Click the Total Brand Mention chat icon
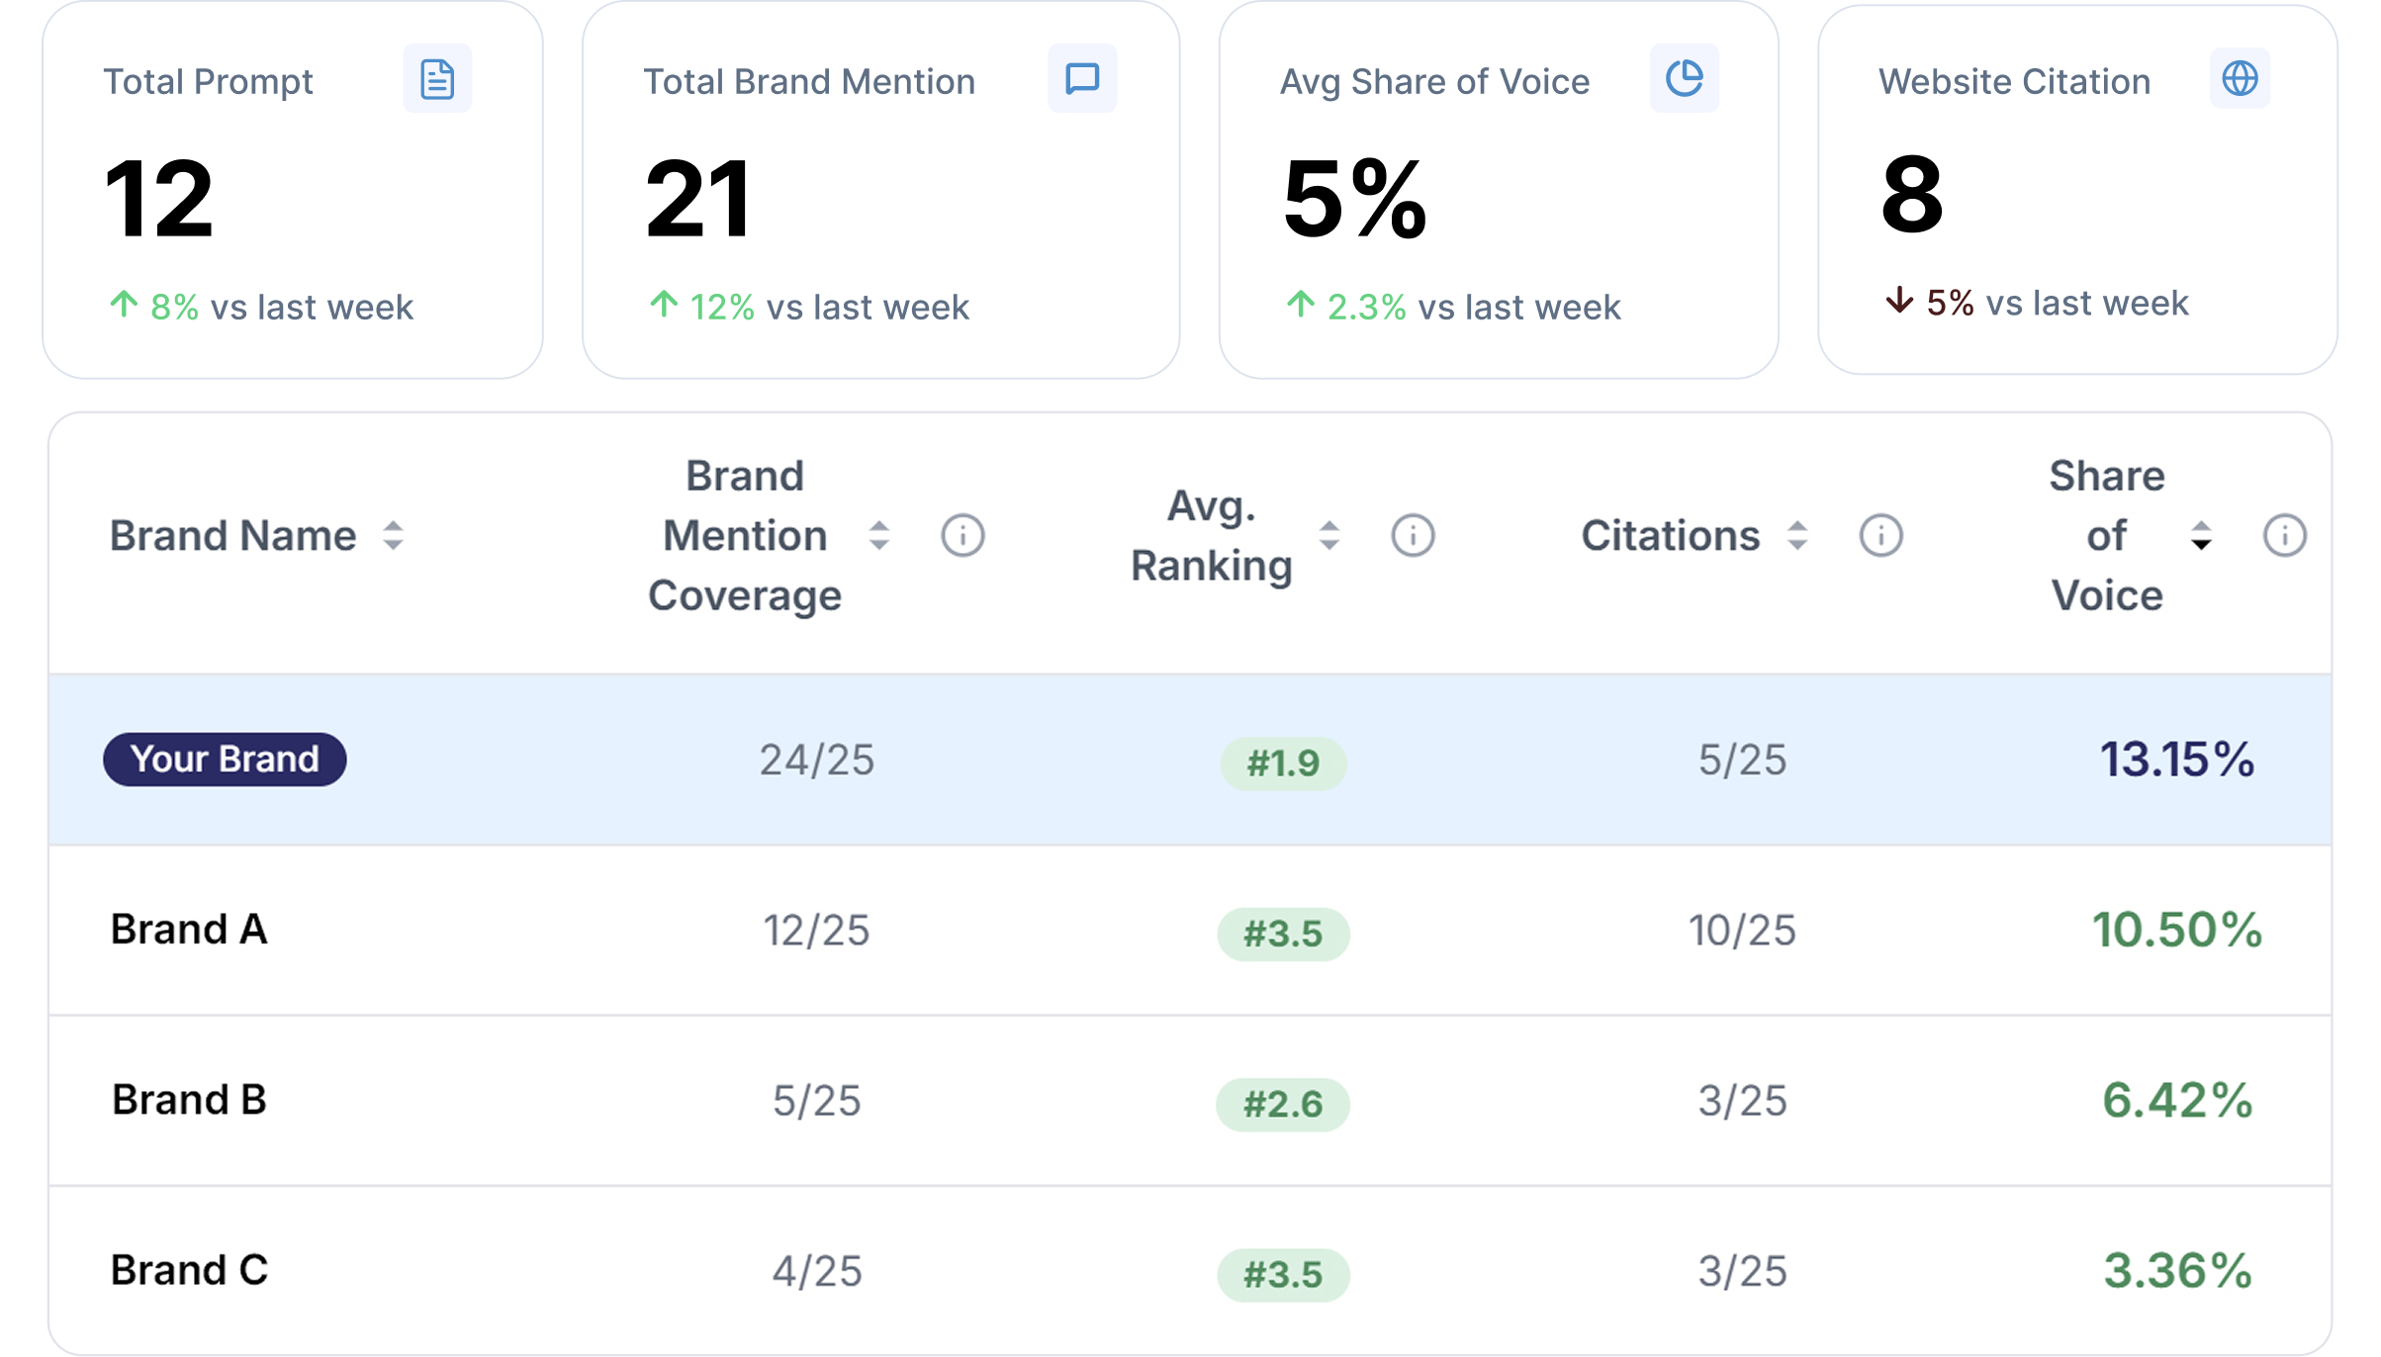The height and width of the screenshot is (1357, 2381). (1082, 79)
